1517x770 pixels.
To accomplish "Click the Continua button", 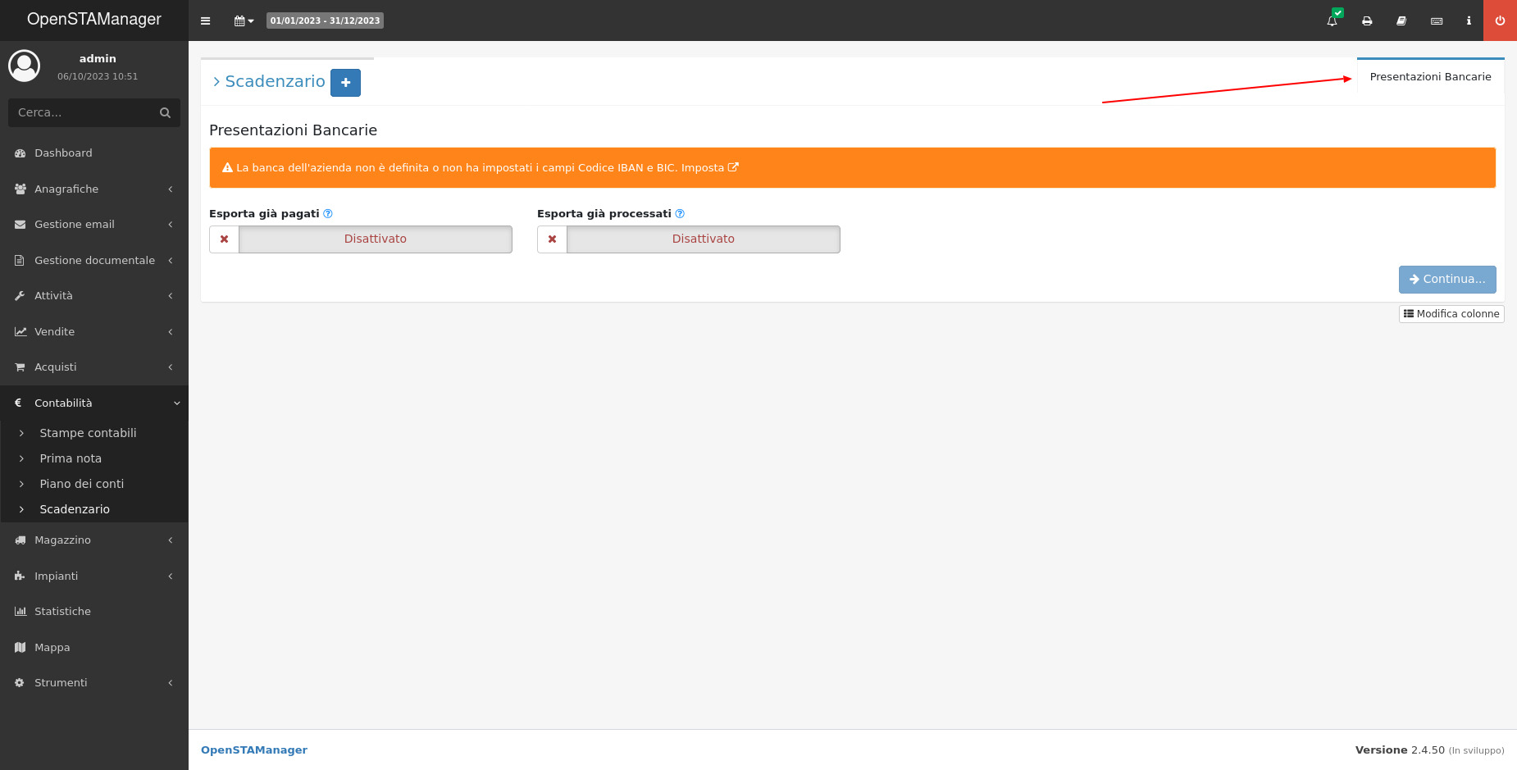I will coord(1447,280).
